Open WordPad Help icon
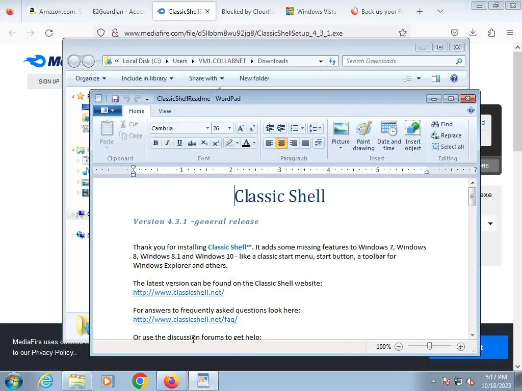The image size is (522, 391). (471, 110)
